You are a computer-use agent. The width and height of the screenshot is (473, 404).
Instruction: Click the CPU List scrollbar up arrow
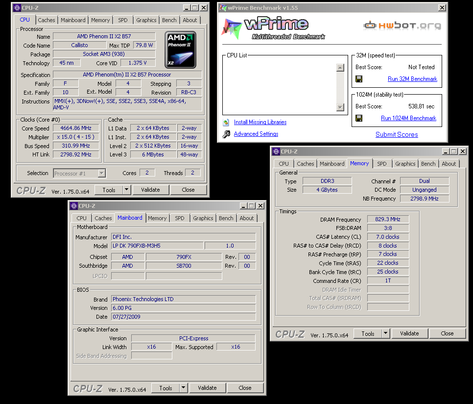340,68
